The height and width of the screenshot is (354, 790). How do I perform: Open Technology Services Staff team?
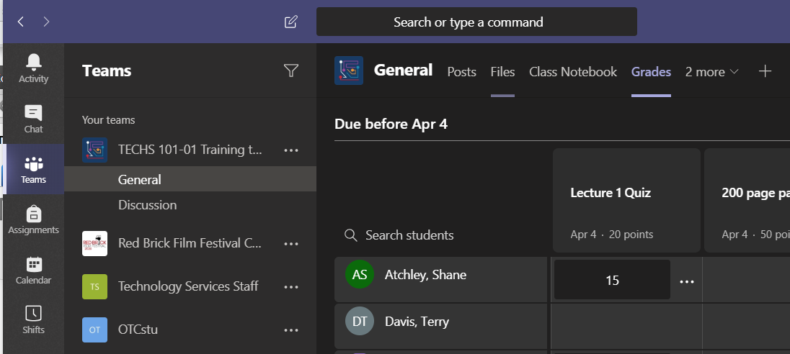pyautogui.click(x=188, y=286)
